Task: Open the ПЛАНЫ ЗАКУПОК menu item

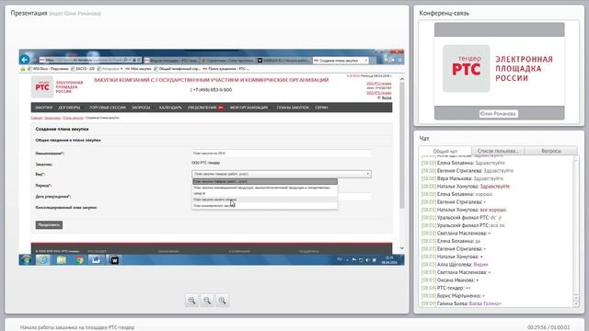Action: point(293,108)
